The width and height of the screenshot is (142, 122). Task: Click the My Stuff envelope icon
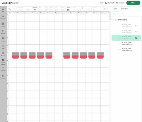click(x=106, y=3)
